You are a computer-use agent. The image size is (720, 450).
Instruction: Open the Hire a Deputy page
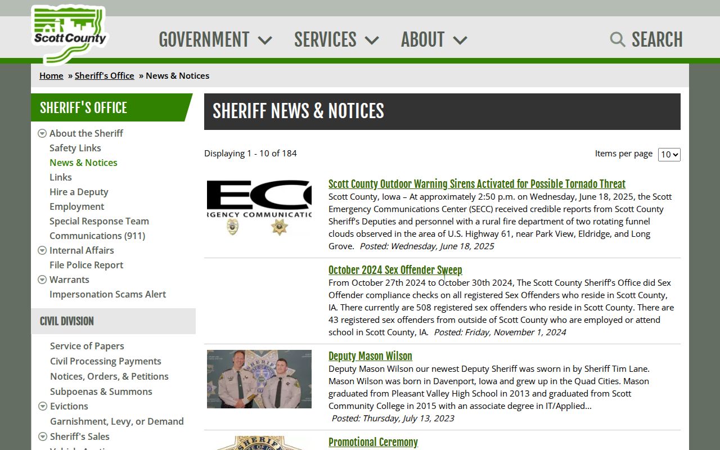tap(79, 192)
